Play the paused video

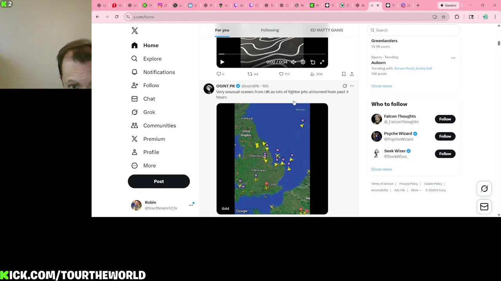pyautogui.click(x=222, y=62)
